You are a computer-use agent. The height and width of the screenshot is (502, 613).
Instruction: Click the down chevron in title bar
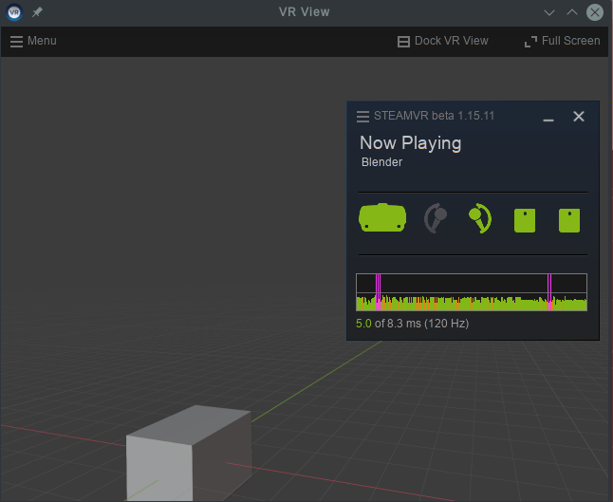pos(549,12)
